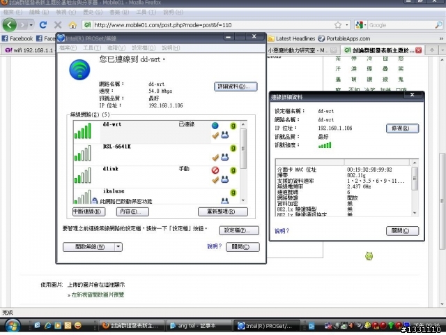Click 內容 properties button

pos(132,211)
